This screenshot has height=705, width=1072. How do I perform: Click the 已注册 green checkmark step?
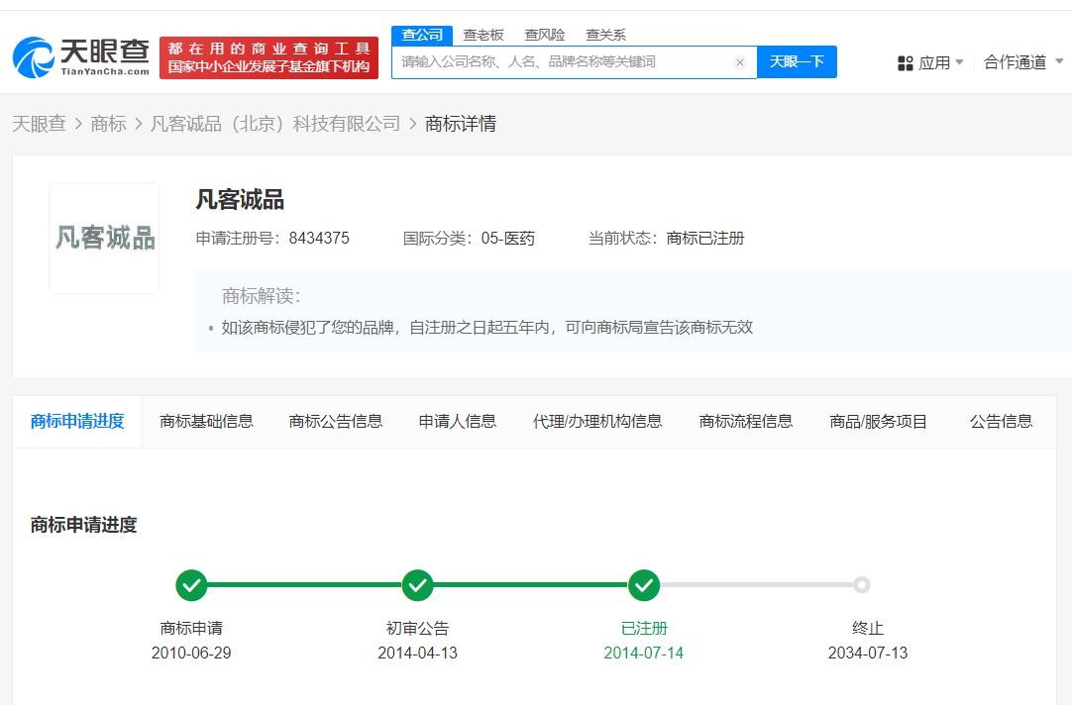(644, 585)
